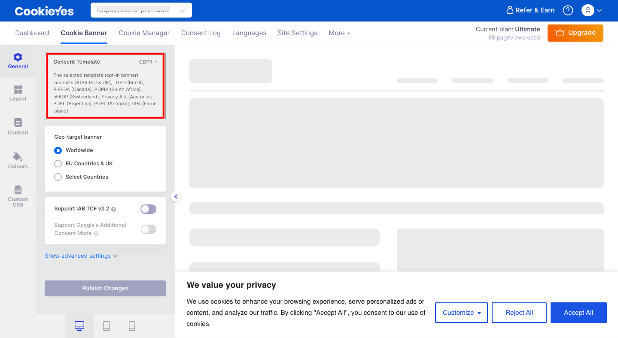Click the "Geo-target banner" label
This screenshot has height=338, width=618.
point(78,137)
